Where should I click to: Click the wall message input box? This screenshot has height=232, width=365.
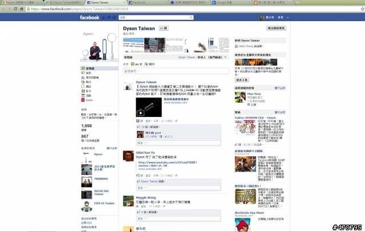click(176, 71)
